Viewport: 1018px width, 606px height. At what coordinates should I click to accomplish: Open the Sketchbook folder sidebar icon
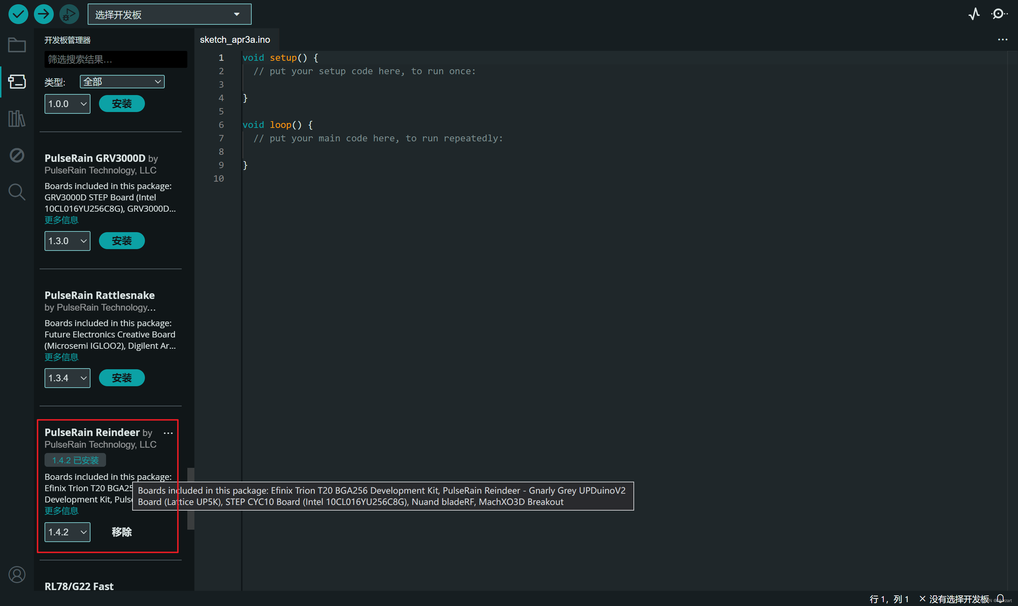point(17,45)
